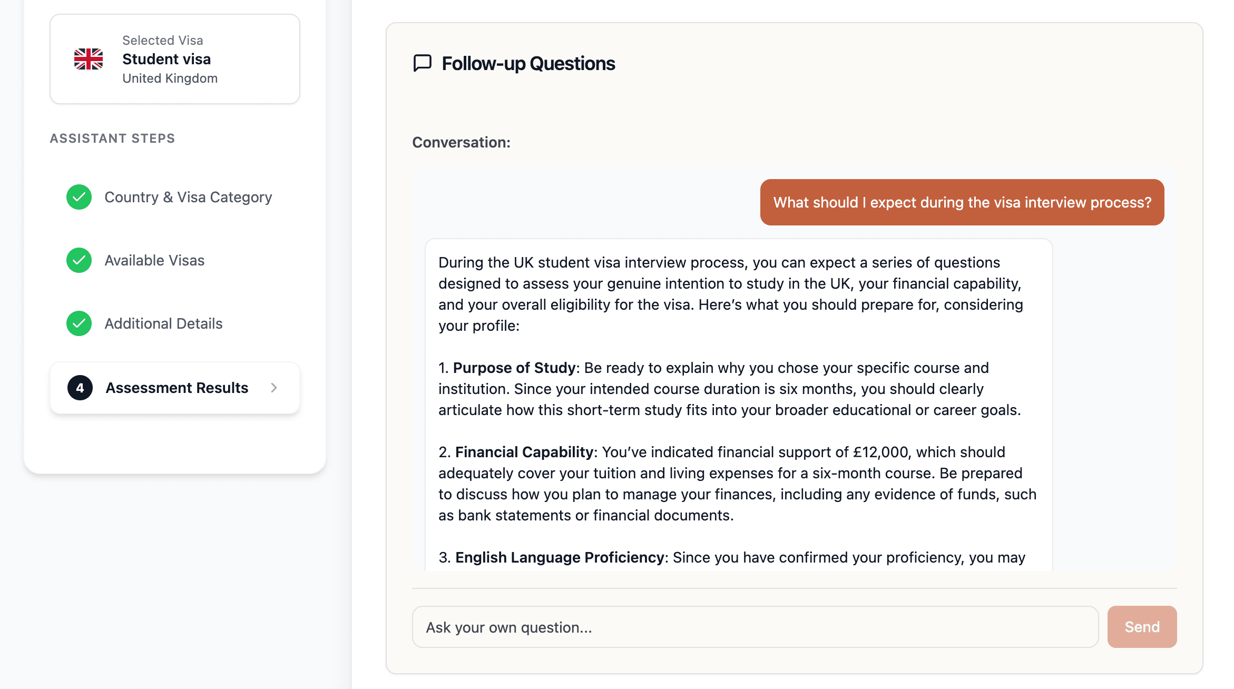The image size is (1234, 689).
Task: Focus the Ask your own question field
Action: click(x=755, y=627)
